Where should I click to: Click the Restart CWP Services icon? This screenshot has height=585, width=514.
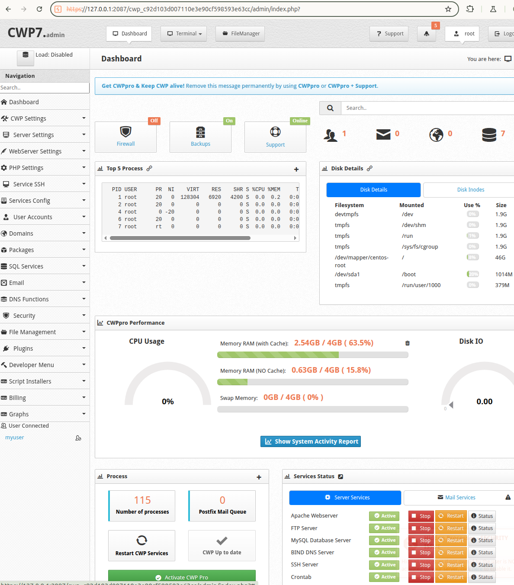pyautogui.click(x=141, y=540)
